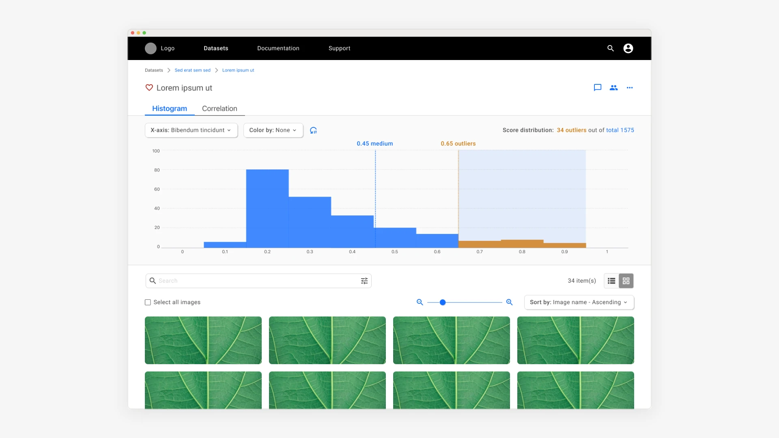
Task: Click the reset chart refresh icon
Action: (313, 130)
